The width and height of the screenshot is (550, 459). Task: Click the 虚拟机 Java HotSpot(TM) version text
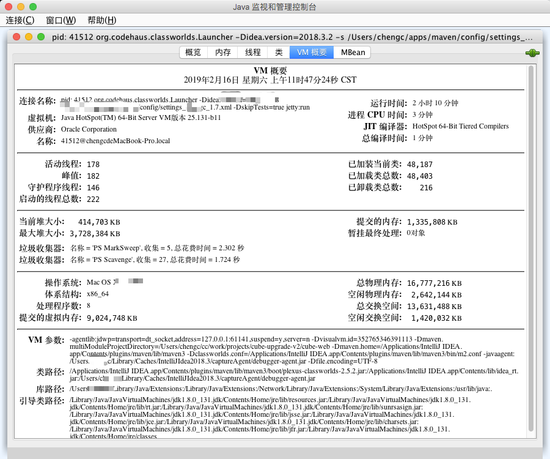pyautogui.click(x=141, y=118)
